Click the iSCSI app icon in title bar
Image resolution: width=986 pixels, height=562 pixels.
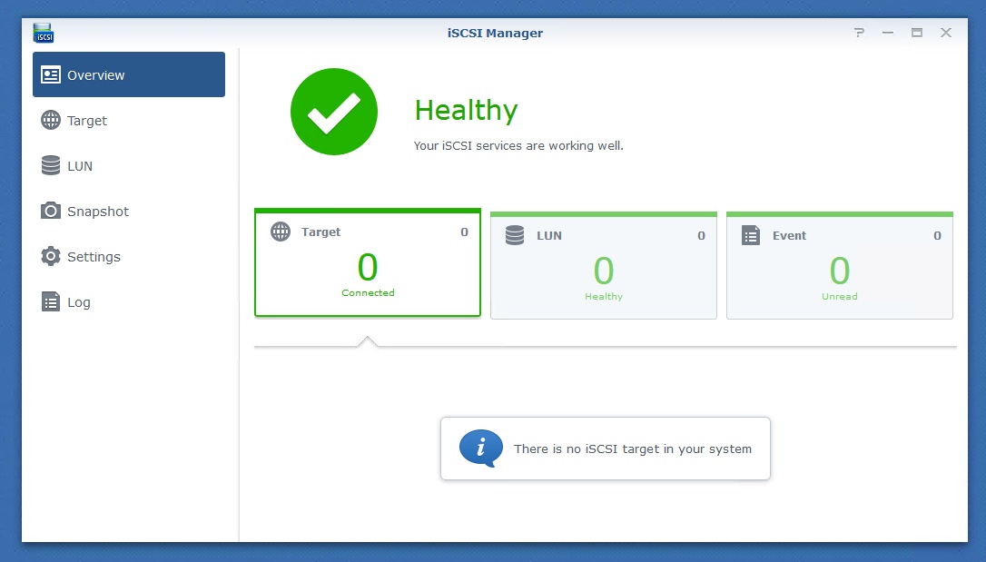[x=44, y=33]
